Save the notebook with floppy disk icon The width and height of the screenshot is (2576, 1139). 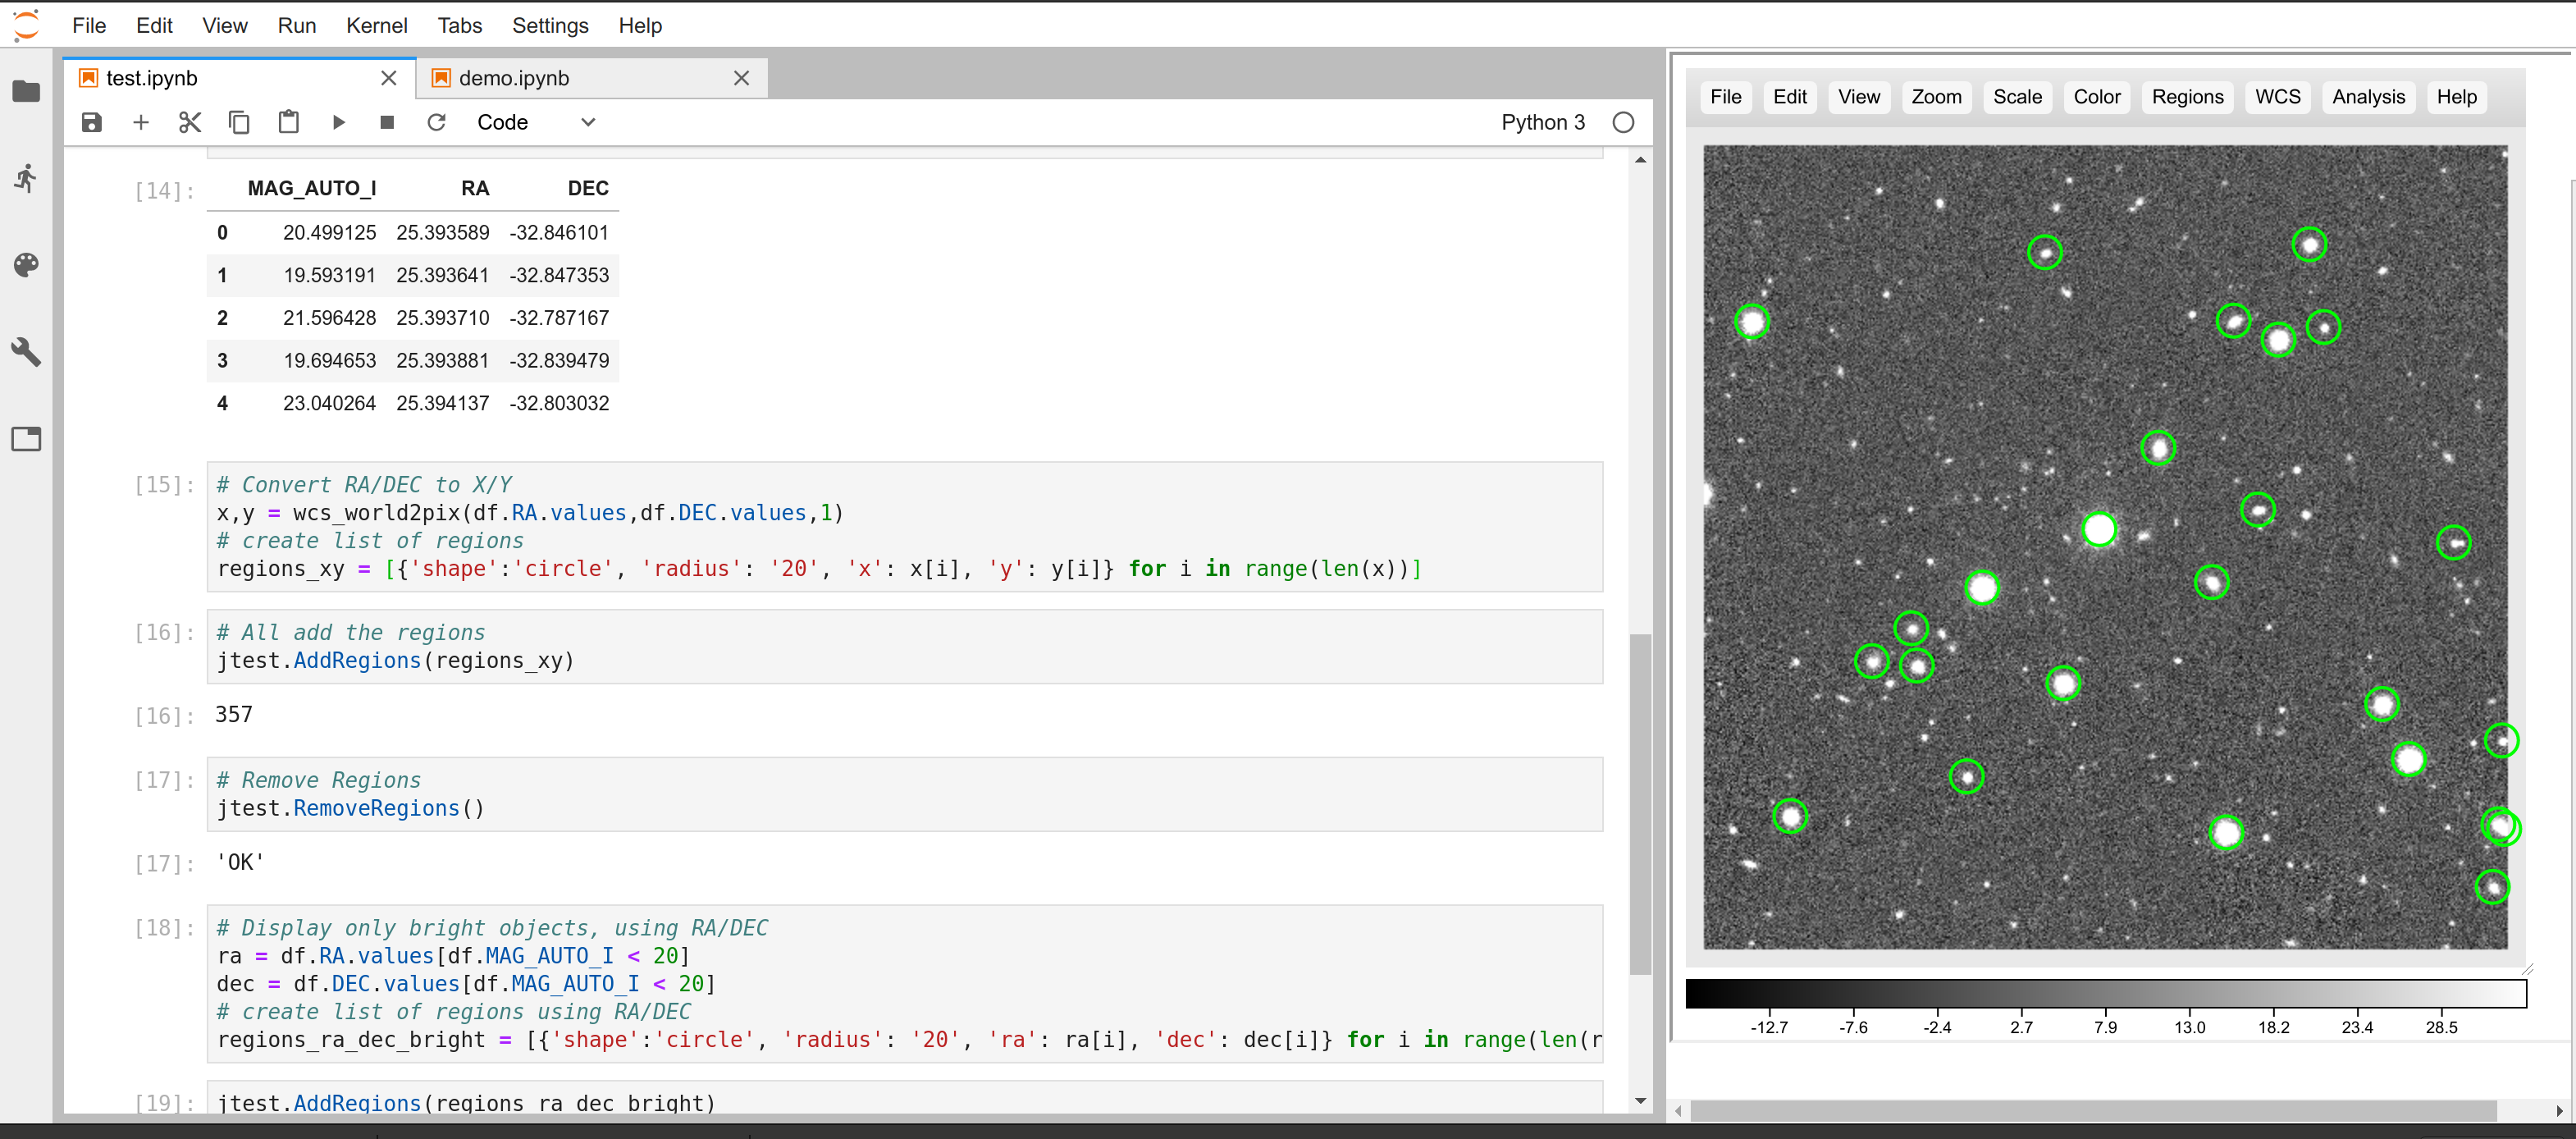pyautogui.click(x=91, y=122)
